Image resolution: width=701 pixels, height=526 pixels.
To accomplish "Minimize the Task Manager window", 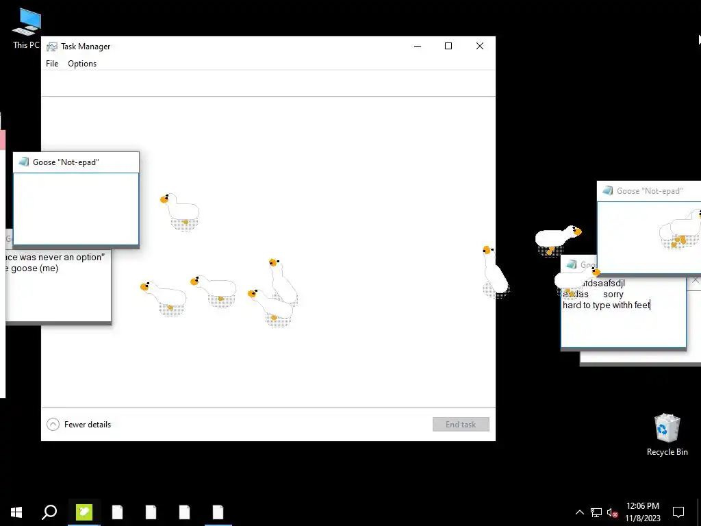I will coord(418,46).
